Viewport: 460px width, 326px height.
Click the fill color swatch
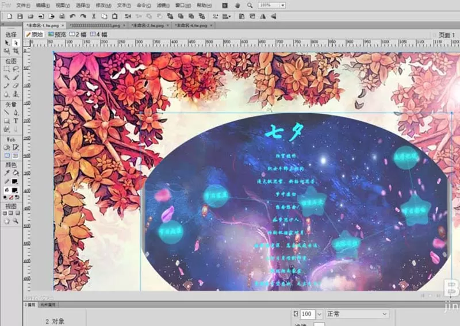[14, 190]
